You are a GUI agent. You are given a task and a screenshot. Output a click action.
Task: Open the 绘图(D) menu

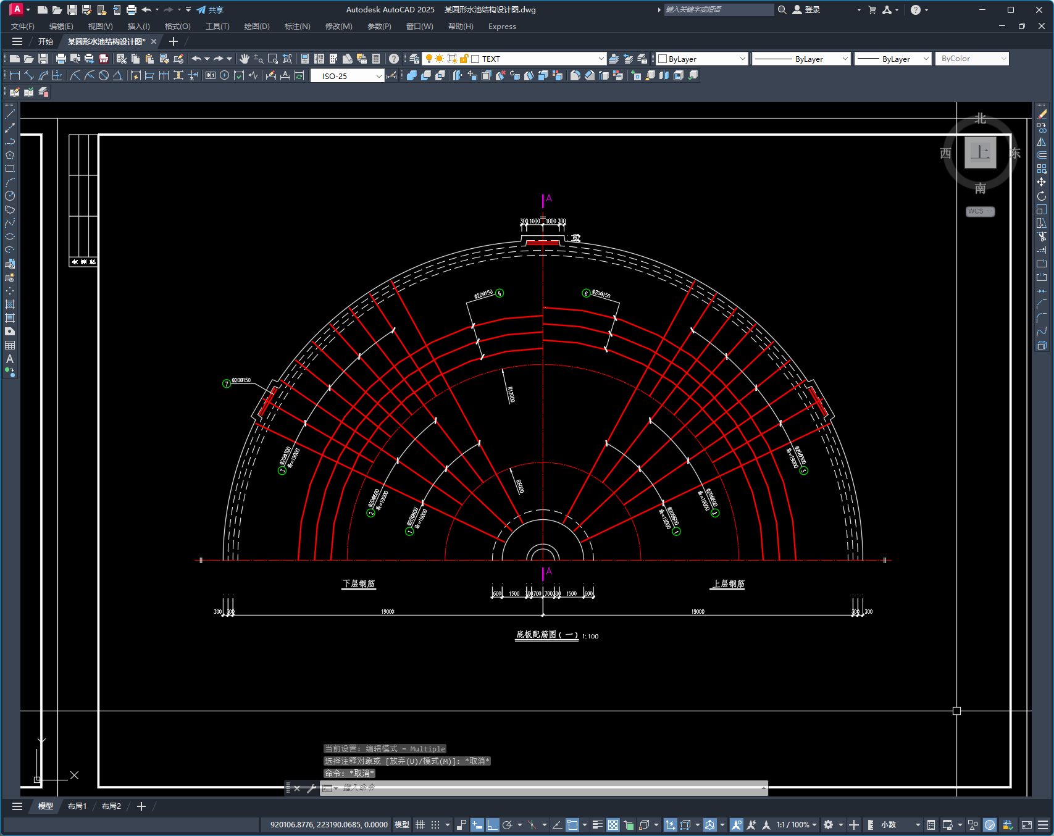[257, 27]
